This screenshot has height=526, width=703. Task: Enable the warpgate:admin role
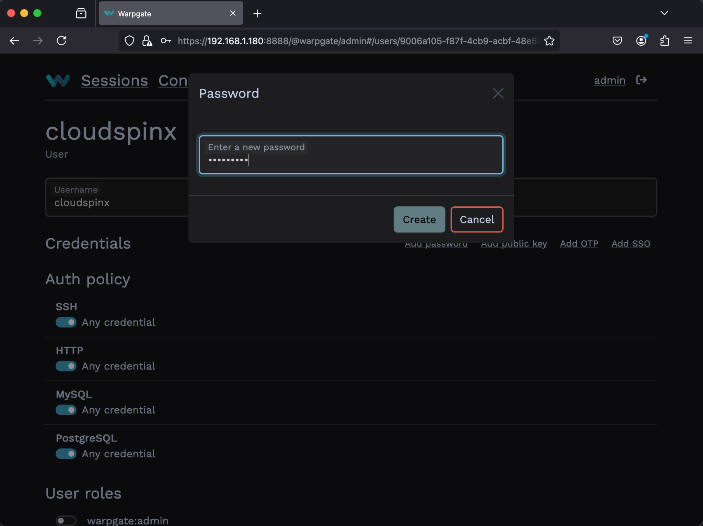tap(66, 520)
